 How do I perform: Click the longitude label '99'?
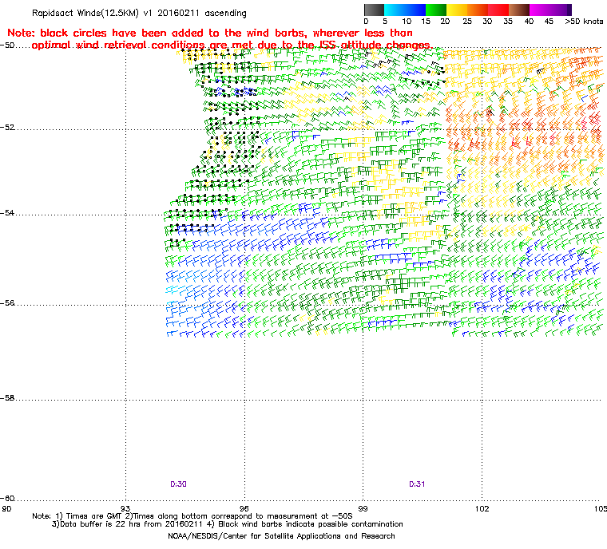pyautogui.click(x=363, y=508)
